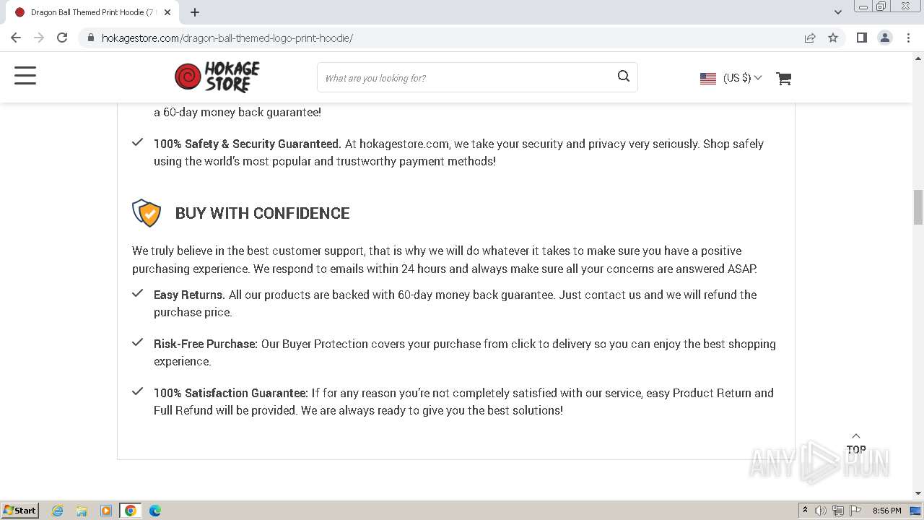Image resolution: width=924 pixels, height=520 pixels.
Task: Open the shopping cart
Action: [784, 78]
